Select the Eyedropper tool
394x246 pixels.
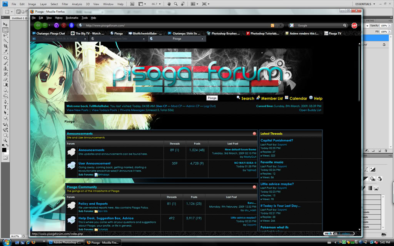click(x=5, y=52)
